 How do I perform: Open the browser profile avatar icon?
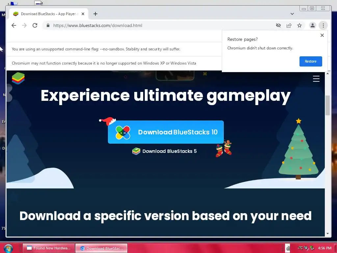(x=313, y=25)
